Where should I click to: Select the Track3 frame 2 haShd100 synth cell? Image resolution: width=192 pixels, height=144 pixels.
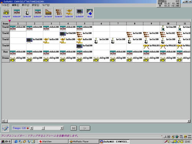[35, 41]
